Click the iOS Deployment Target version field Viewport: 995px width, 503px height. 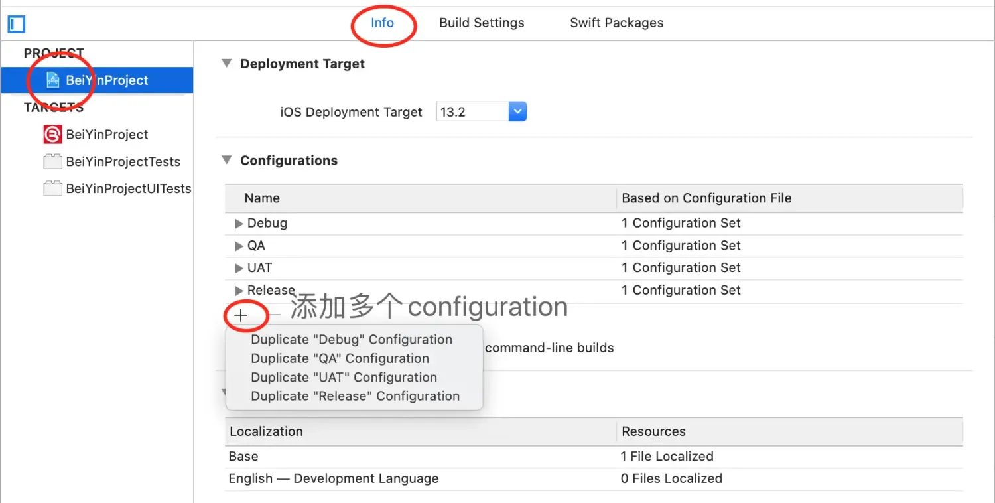(x=471, y=111)
